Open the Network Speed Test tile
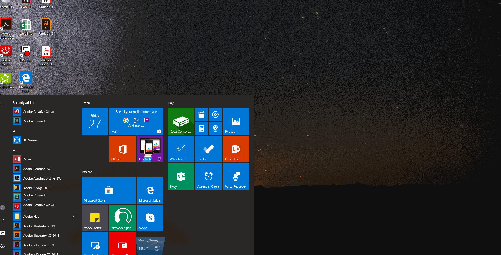Viewport: 501px width, 255px height. point(122,218)
